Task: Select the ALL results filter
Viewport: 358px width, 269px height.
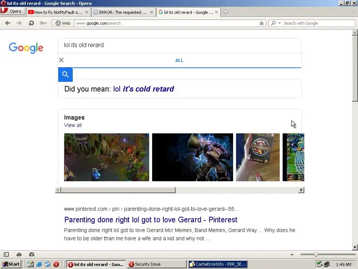Action: 179,61
